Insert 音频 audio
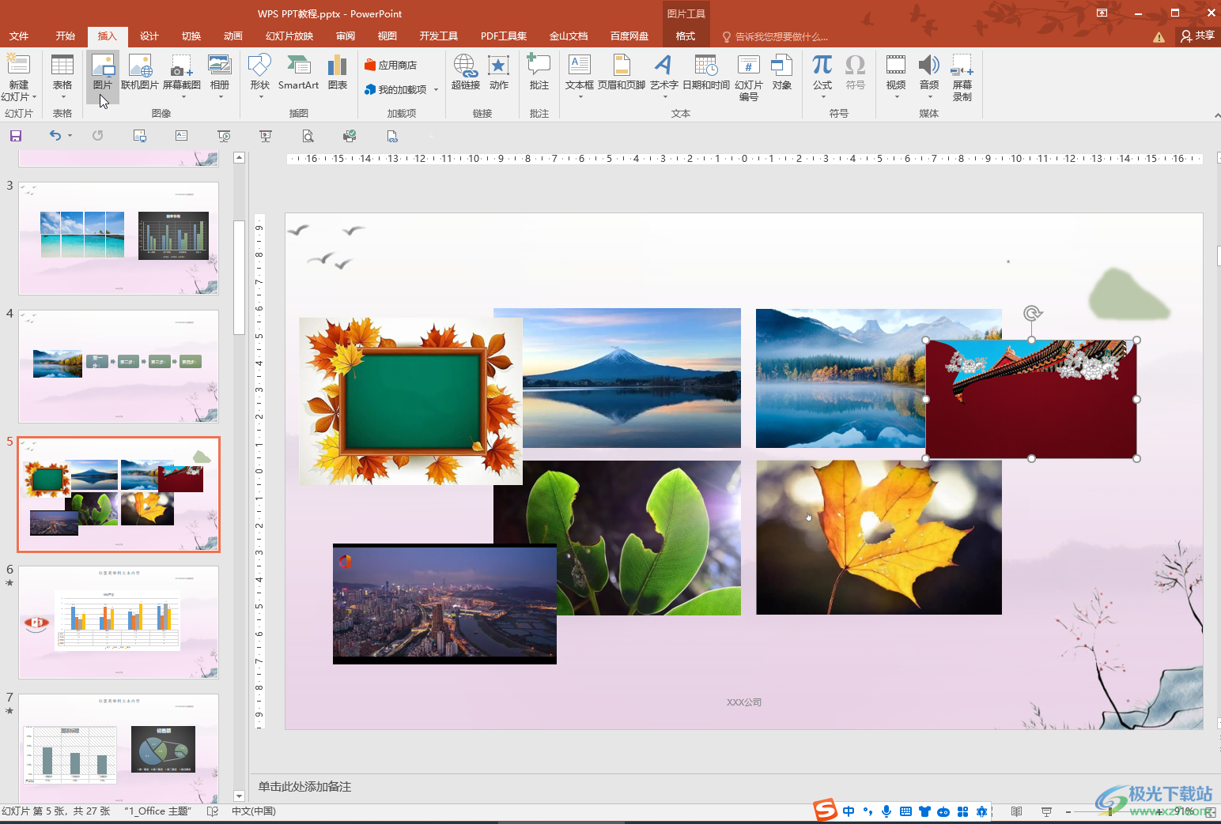 (929, 77)
